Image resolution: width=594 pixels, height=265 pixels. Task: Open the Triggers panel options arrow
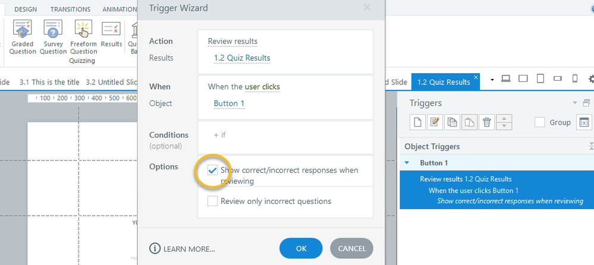click(575, 103)
